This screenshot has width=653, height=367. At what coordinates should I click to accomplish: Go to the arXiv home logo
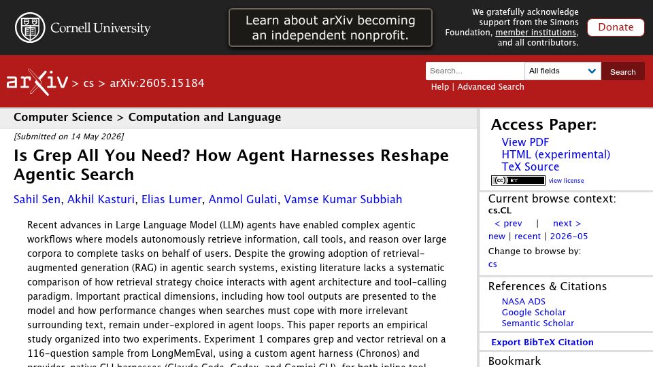click(x=37, y=82)
